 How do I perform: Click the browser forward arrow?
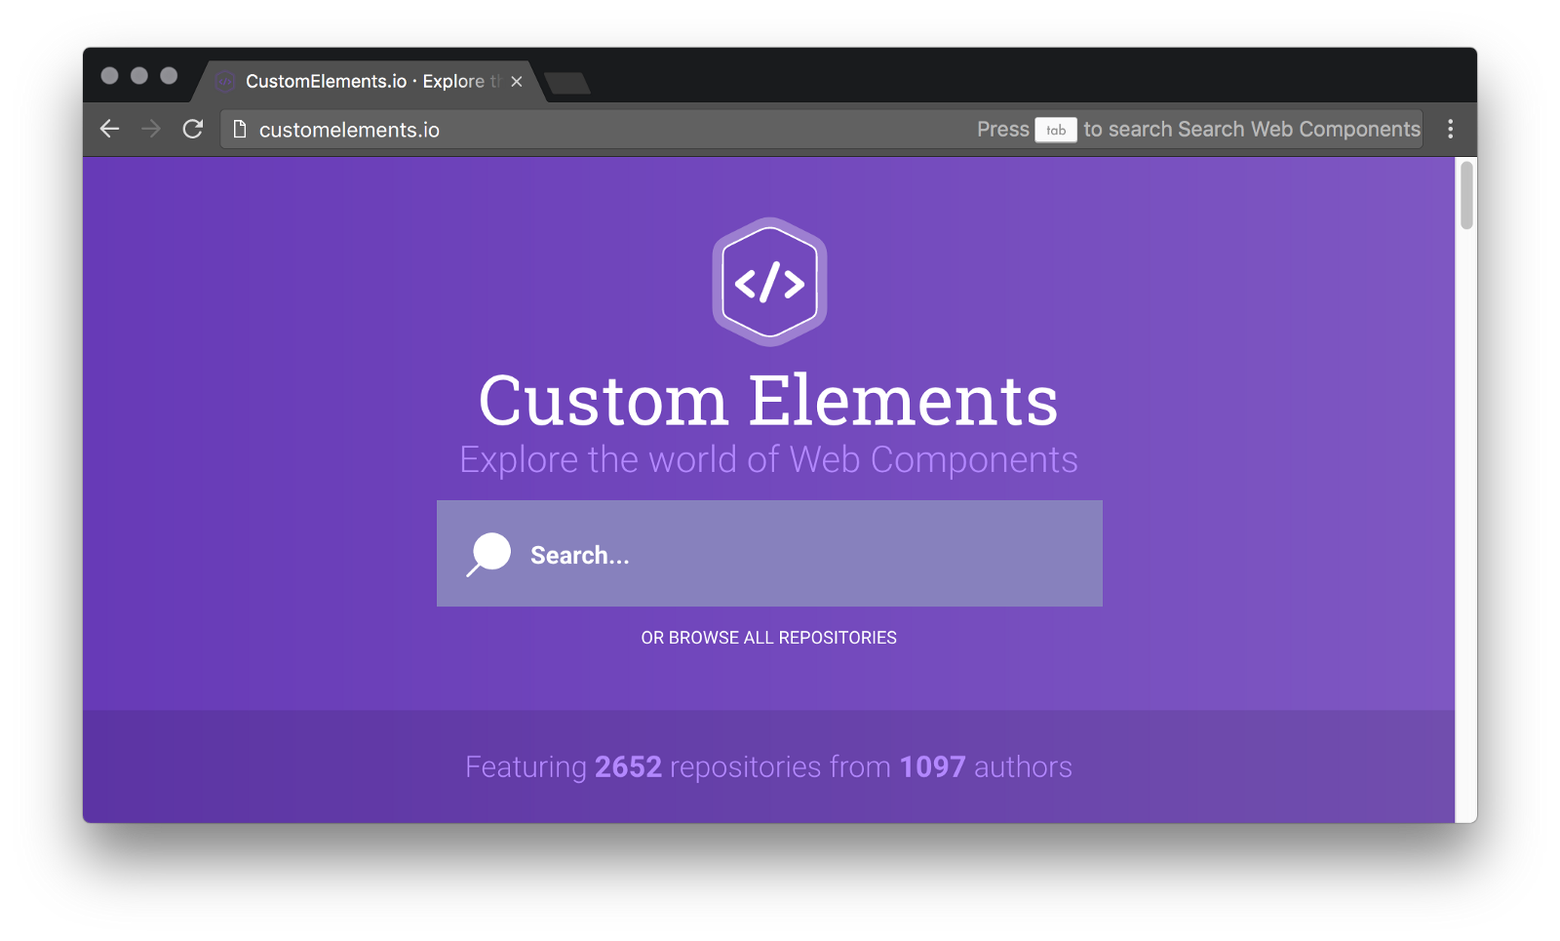click(151, 129)
